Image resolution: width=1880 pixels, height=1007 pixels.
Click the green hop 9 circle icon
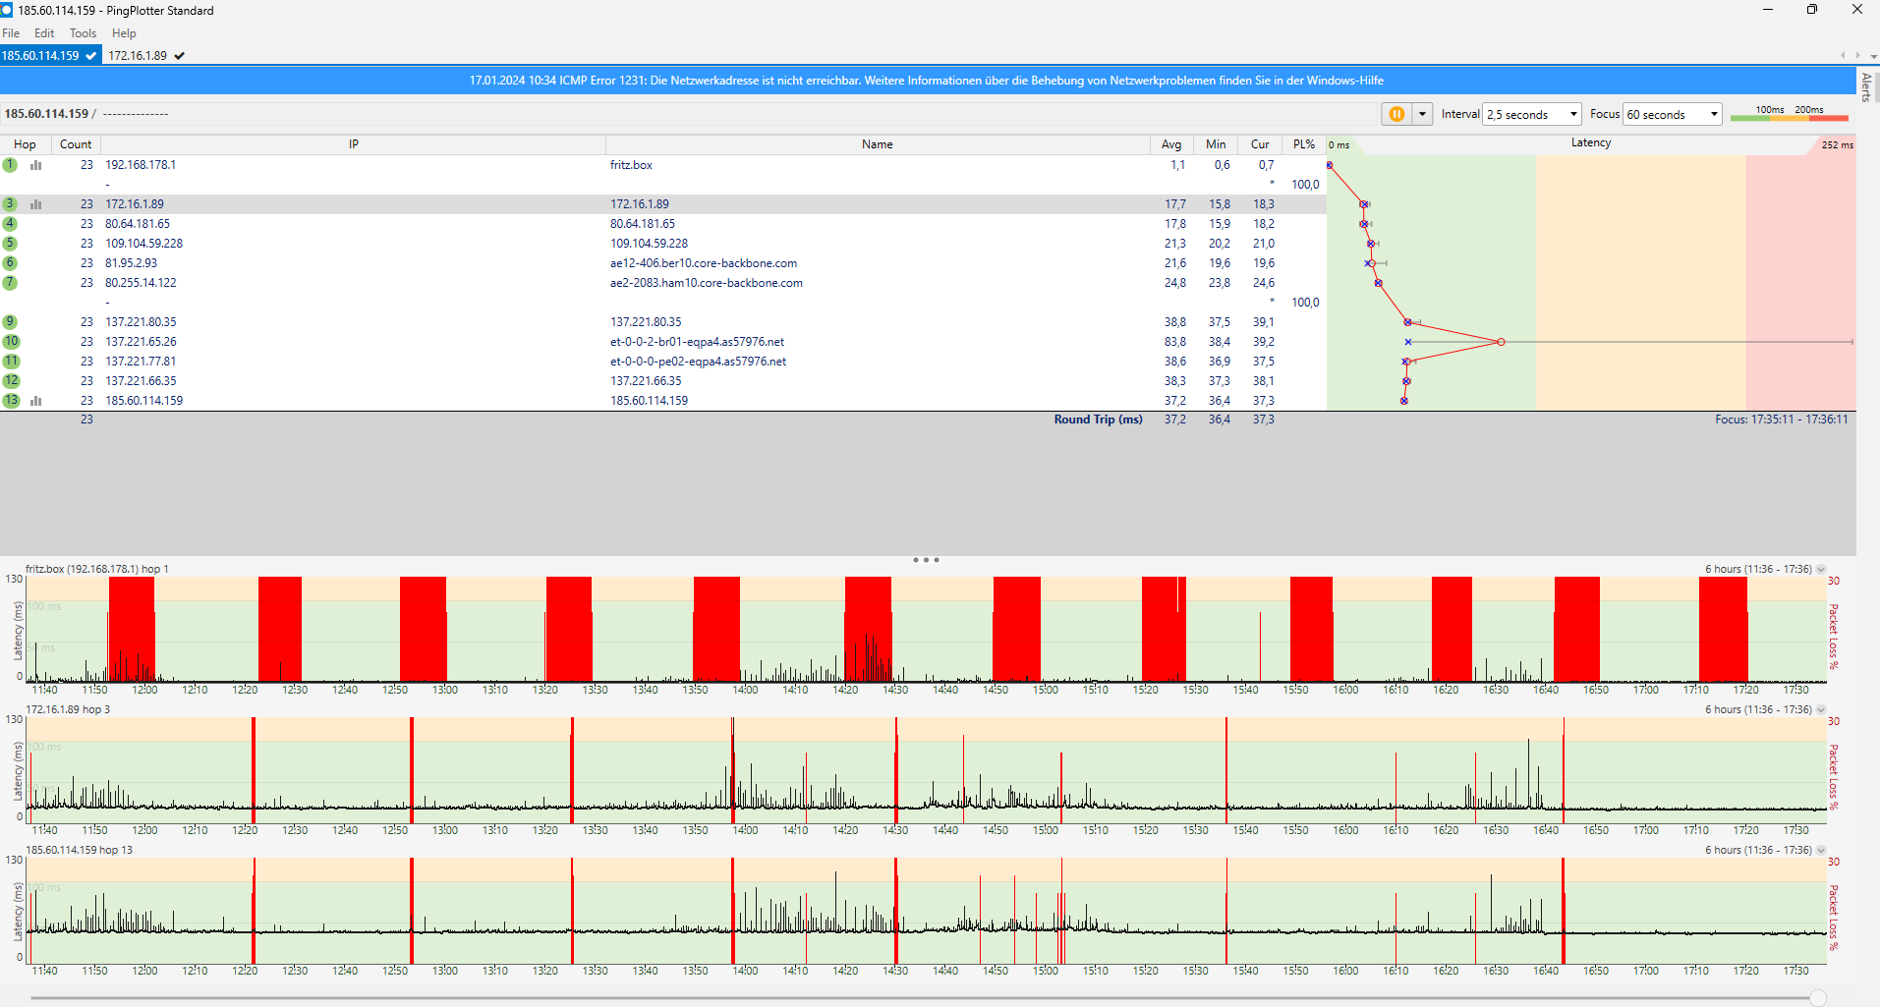click(10, 322)
